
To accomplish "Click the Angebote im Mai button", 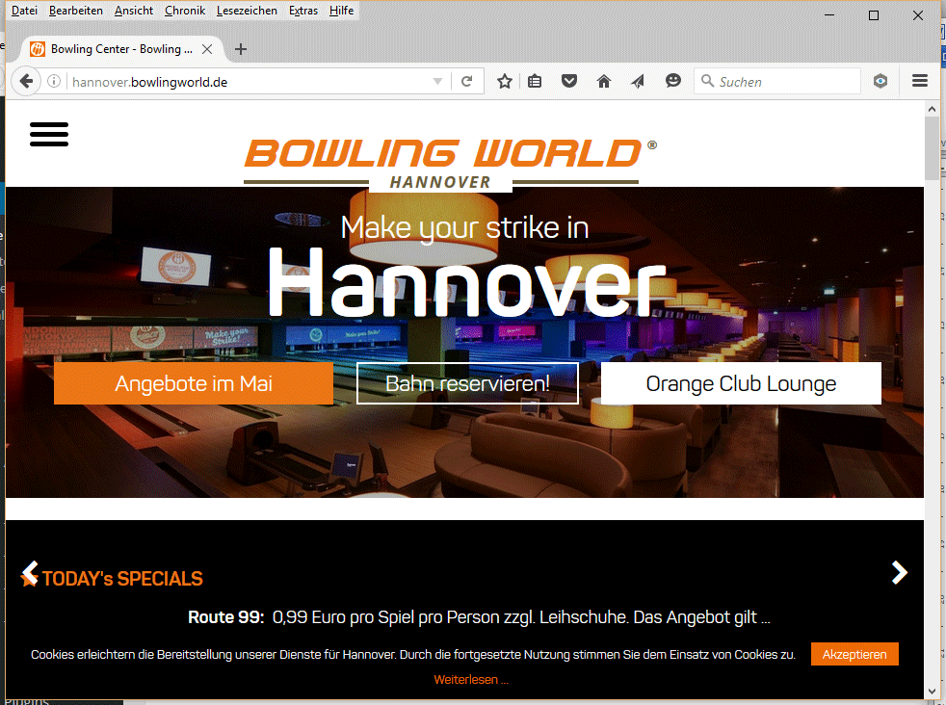I will pyautogui.click(x=194, y=383).
